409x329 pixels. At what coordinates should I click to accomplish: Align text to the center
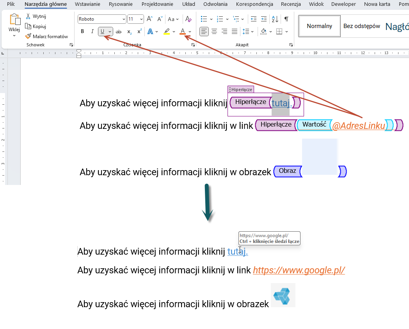pyautogui.click(x=214, y=32)
